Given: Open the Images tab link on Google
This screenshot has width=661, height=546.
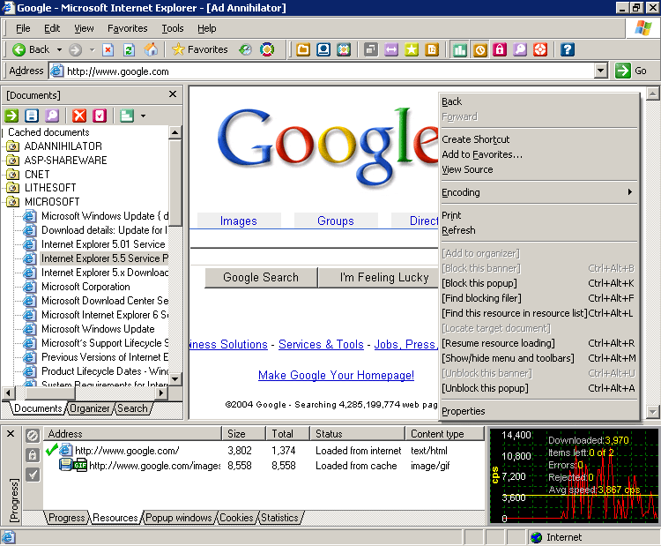Looking at the screenshot, I should (239, 221).
